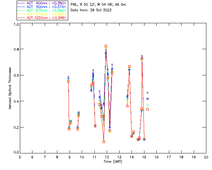
Task: Click the AOT 1020nm legend entry
Action: pyautogui.click(x=42, y=18)
